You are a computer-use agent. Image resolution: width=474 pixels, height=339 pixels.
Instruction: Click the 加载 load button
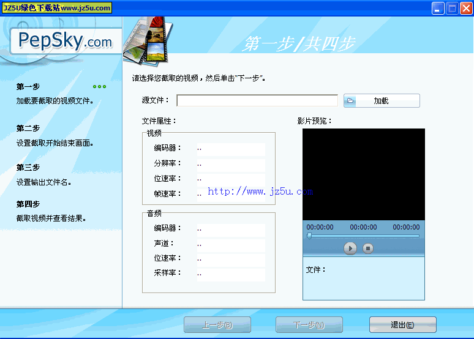click(x=382, y=100)
